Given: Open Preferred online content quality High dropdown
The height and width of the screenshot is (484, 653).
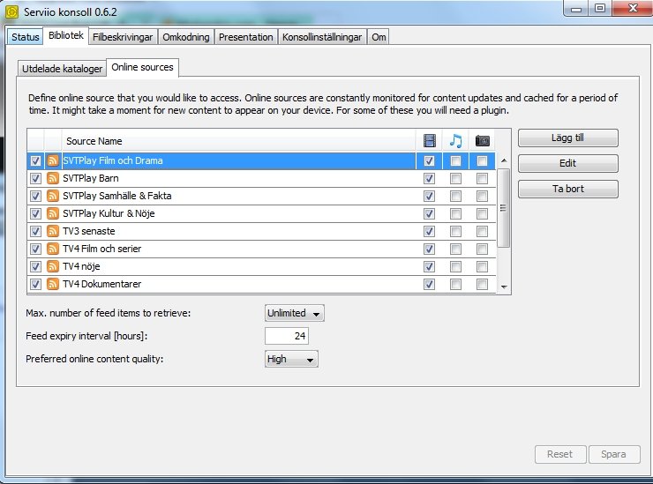Looking at the screenshot, I should point(291,359).
